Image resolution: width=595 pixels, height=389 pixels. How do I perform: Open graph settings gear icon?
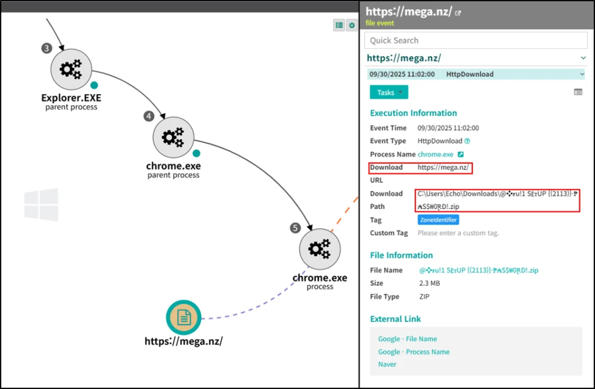(351, 25)
